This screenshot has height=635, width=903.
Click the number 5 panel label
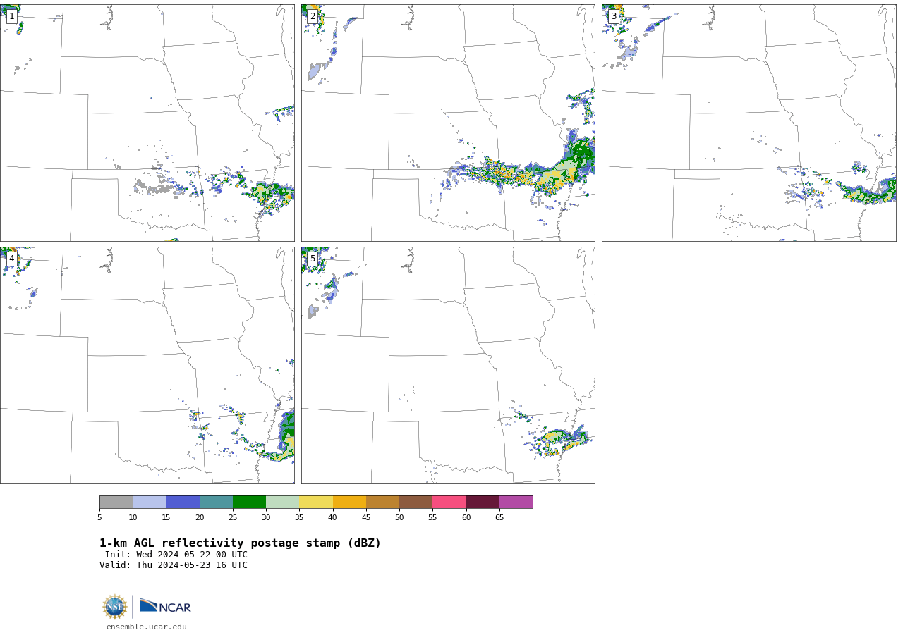[x=313, y=259]
